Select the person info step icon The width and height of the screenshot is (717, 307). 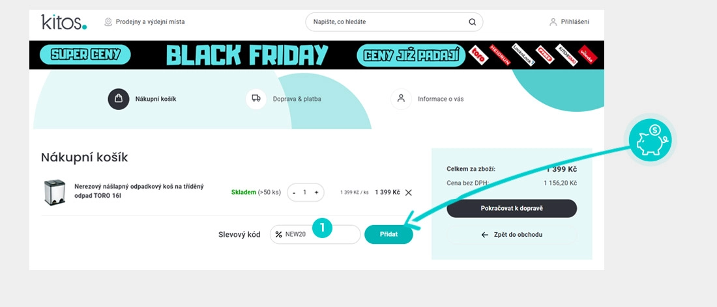click(401, 99)
